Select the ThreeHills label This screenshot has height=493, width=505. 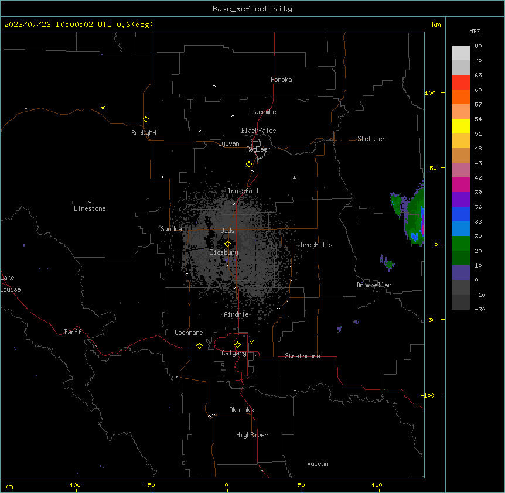tap(315, 245)
